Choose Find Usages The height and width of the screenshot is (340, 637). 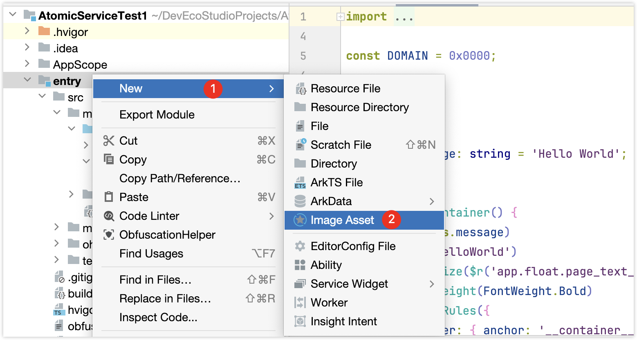[x=188, y=253]
